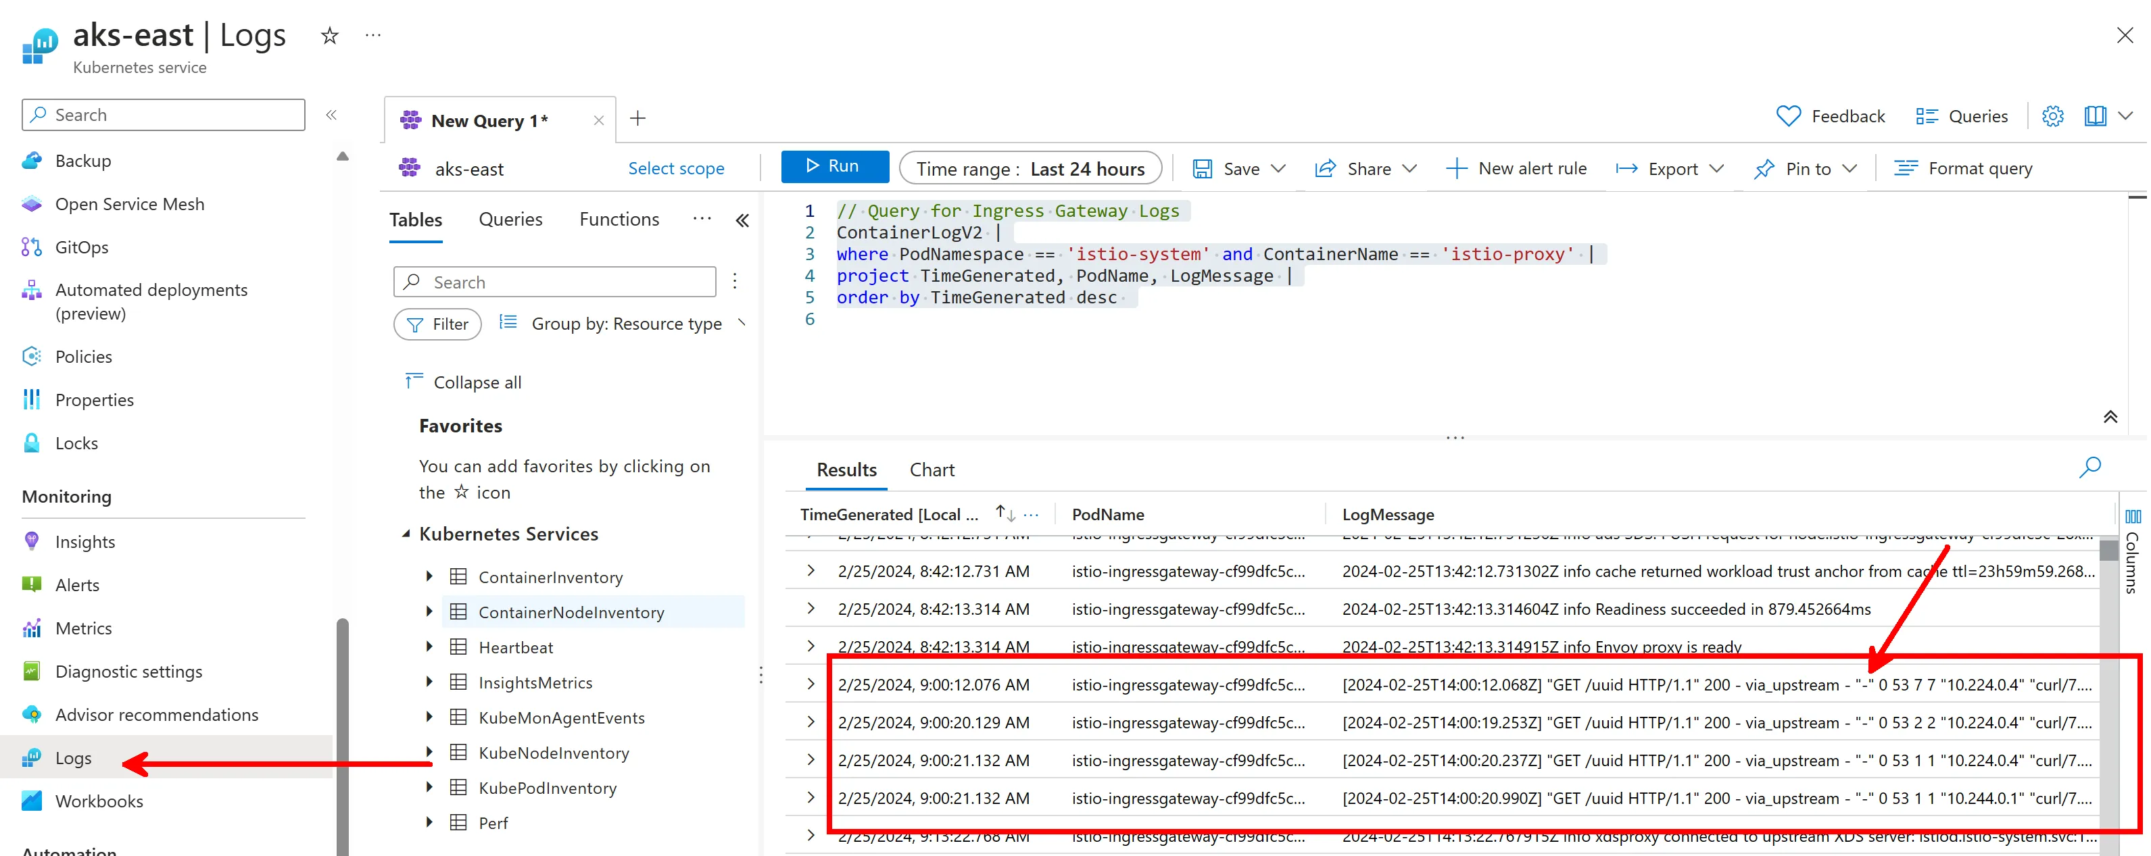Expand the first 9:00:12.076 AM result row
Viewport: 2151px width, 856px height.
(811, 684)
